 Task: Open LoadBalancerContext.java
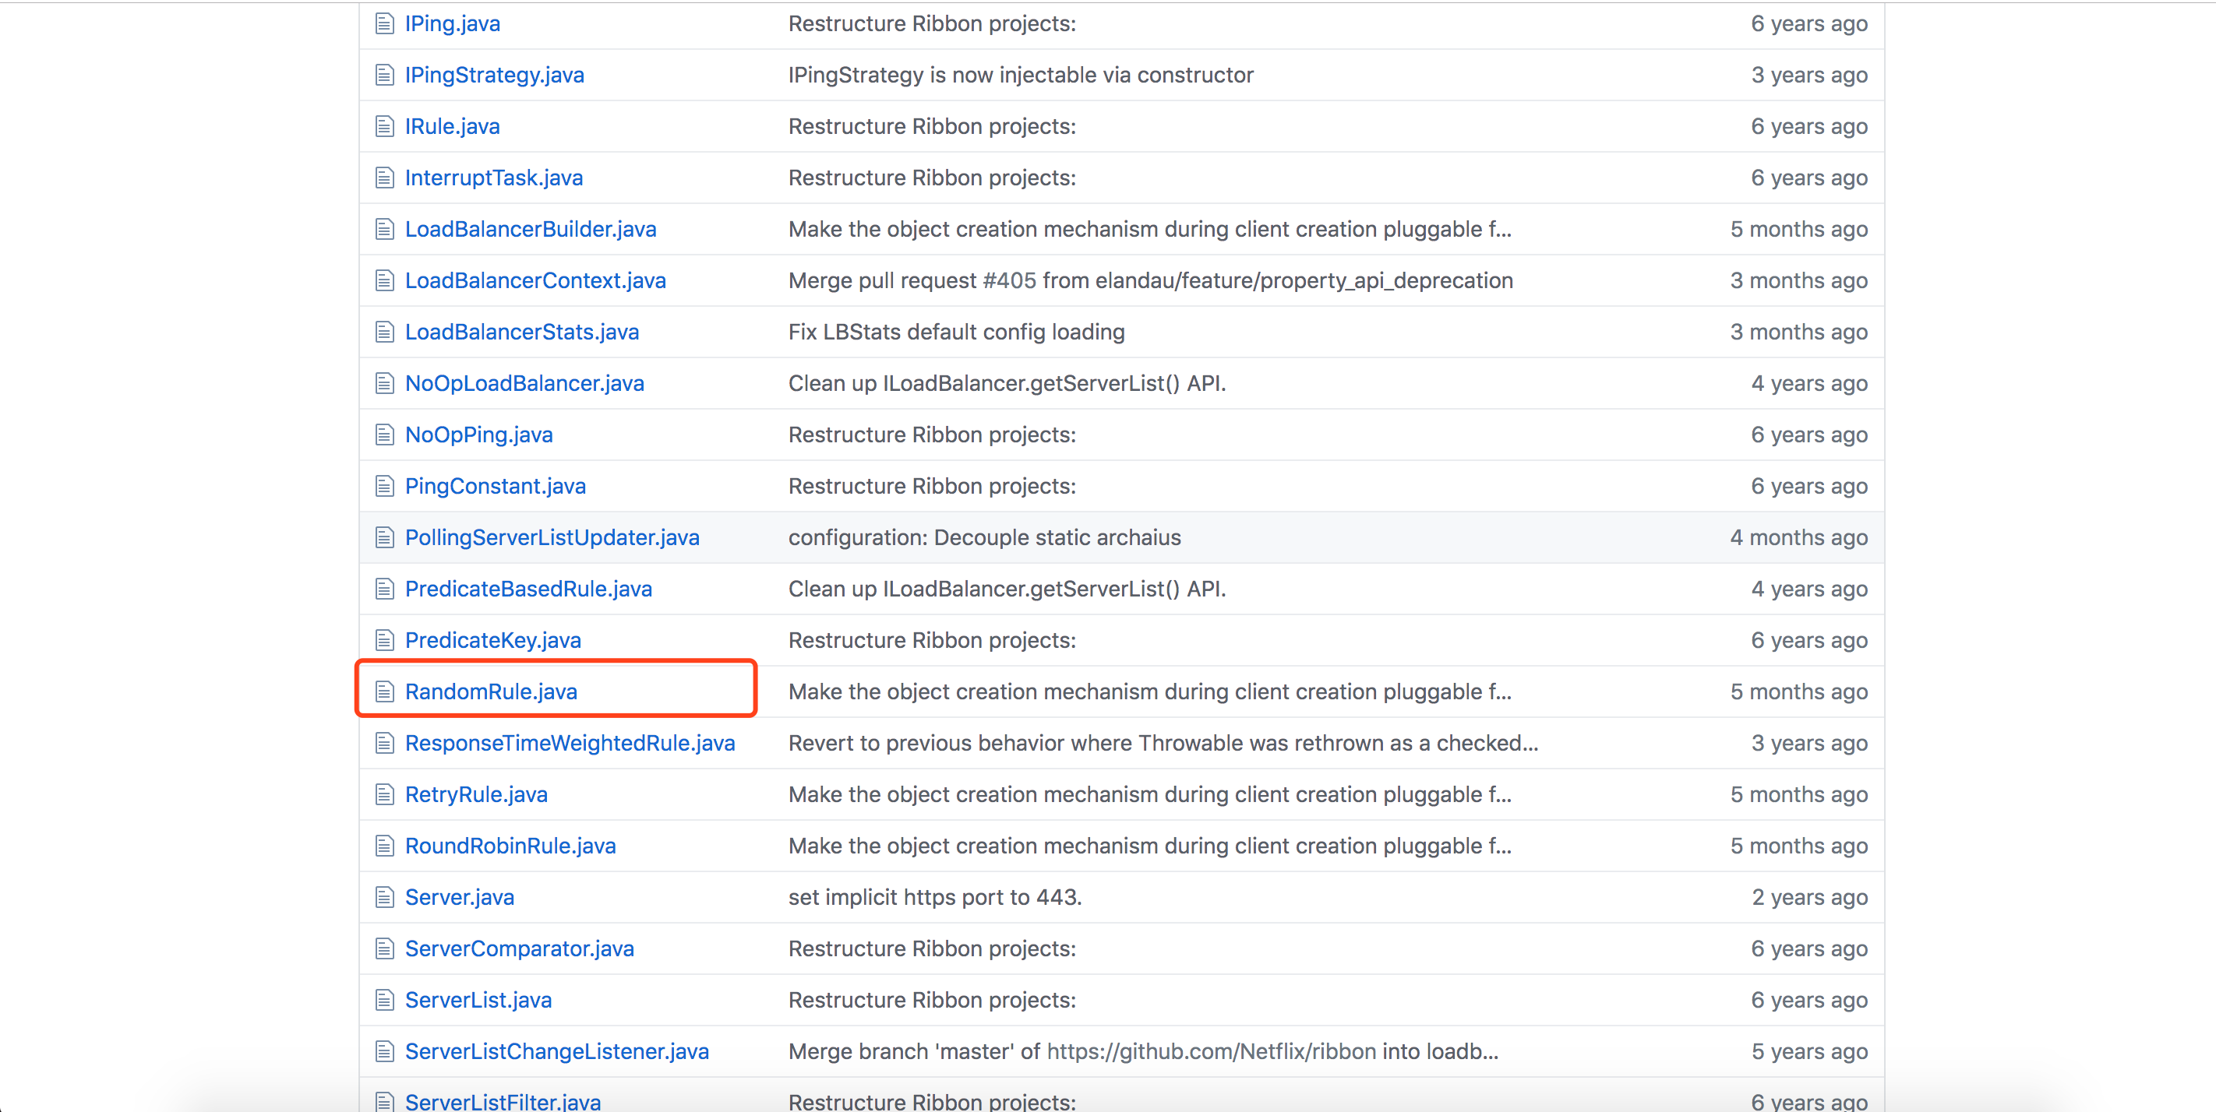(536, 280)
